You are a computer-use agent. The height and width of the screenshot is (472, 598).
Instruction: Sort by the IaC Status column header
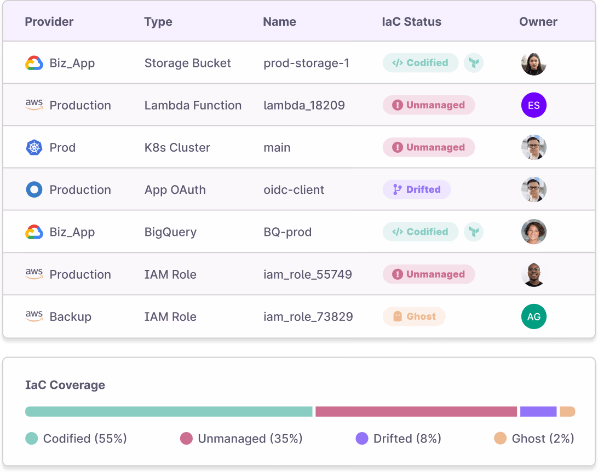click(411, 22)
